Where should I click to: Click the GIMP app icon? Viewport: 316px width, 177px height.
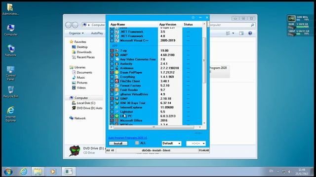(117, 99)
